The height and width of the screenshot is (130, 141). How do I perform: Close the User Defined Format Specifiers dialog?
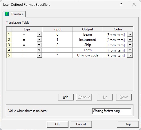click(x=134, y=4)
